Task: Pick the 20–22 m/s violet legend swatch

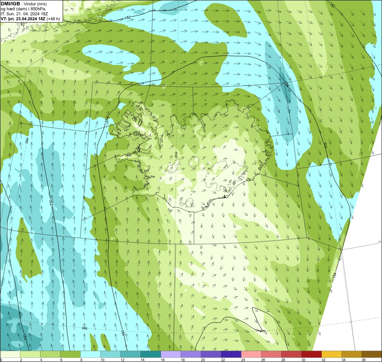Action: (211, 354)
